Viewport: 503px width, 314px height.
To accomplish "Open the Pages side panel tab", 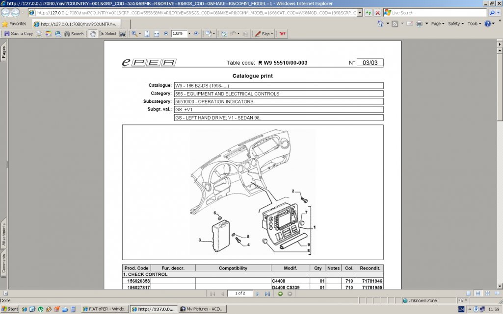I will click(4, 52).
